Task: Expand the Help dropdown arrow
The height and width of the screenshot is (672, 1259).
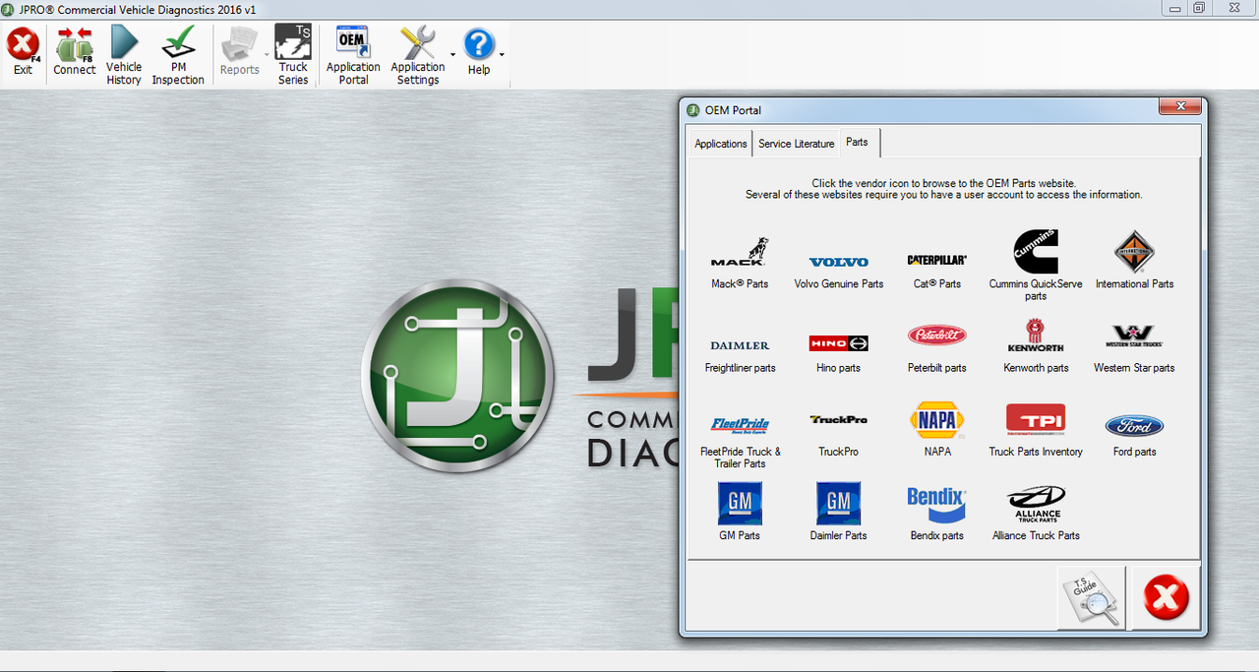Action: point(502,55)
